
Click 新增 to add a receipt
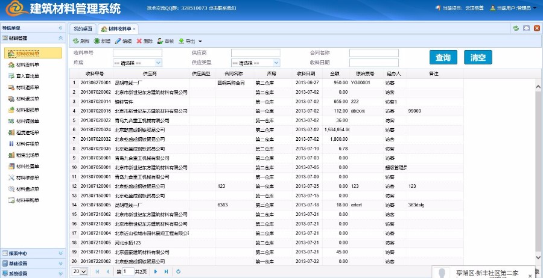pos(102,41)
